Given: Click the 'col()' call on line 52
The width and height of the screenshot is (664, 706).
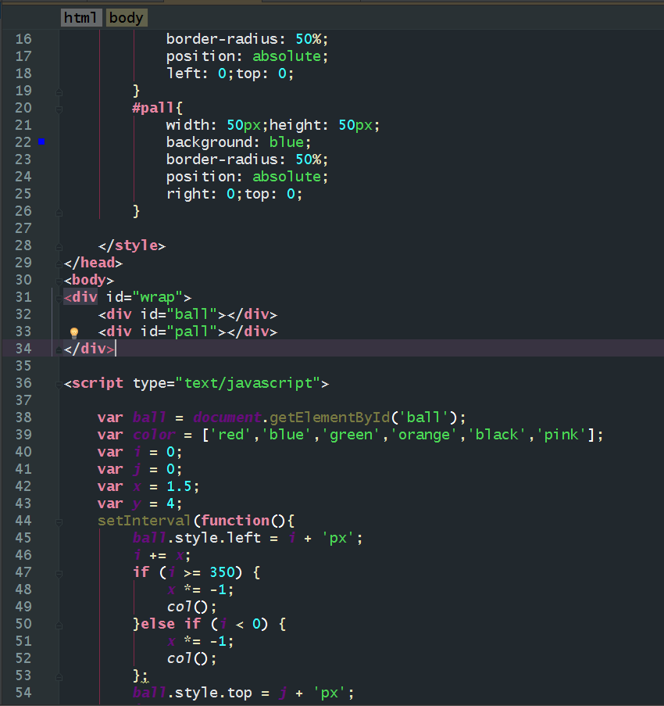Looking at the screenshot, I should coord(187,658).
